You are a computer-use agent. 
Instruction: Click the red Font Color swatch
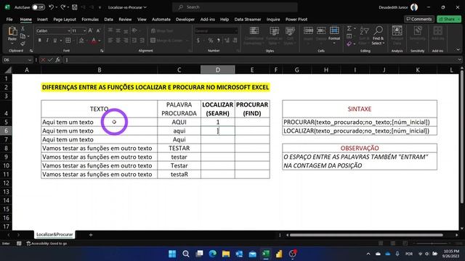pos(94,41)
